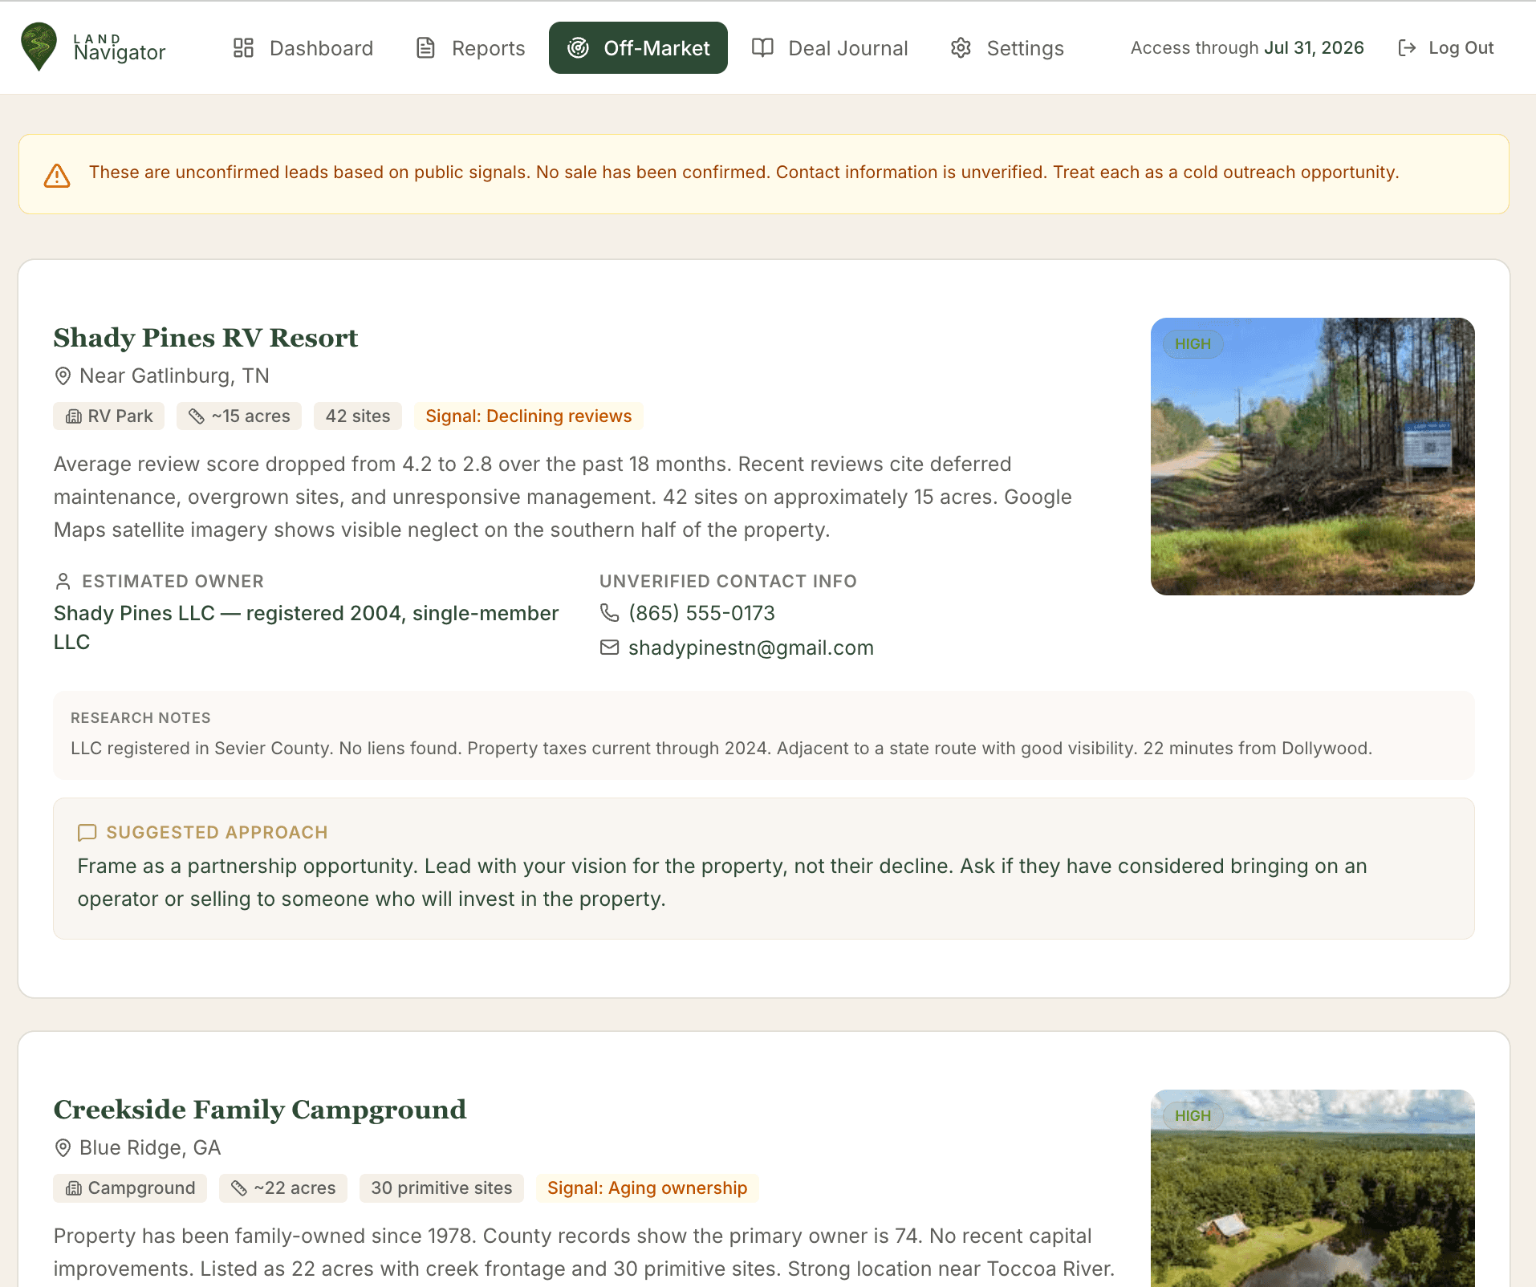Click the Shady Pines LLC owner name

(307, 627)
